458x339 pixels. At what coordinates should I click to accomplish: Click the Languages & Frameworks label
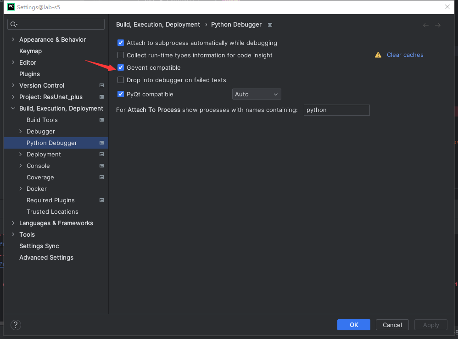tap(56, 223)
